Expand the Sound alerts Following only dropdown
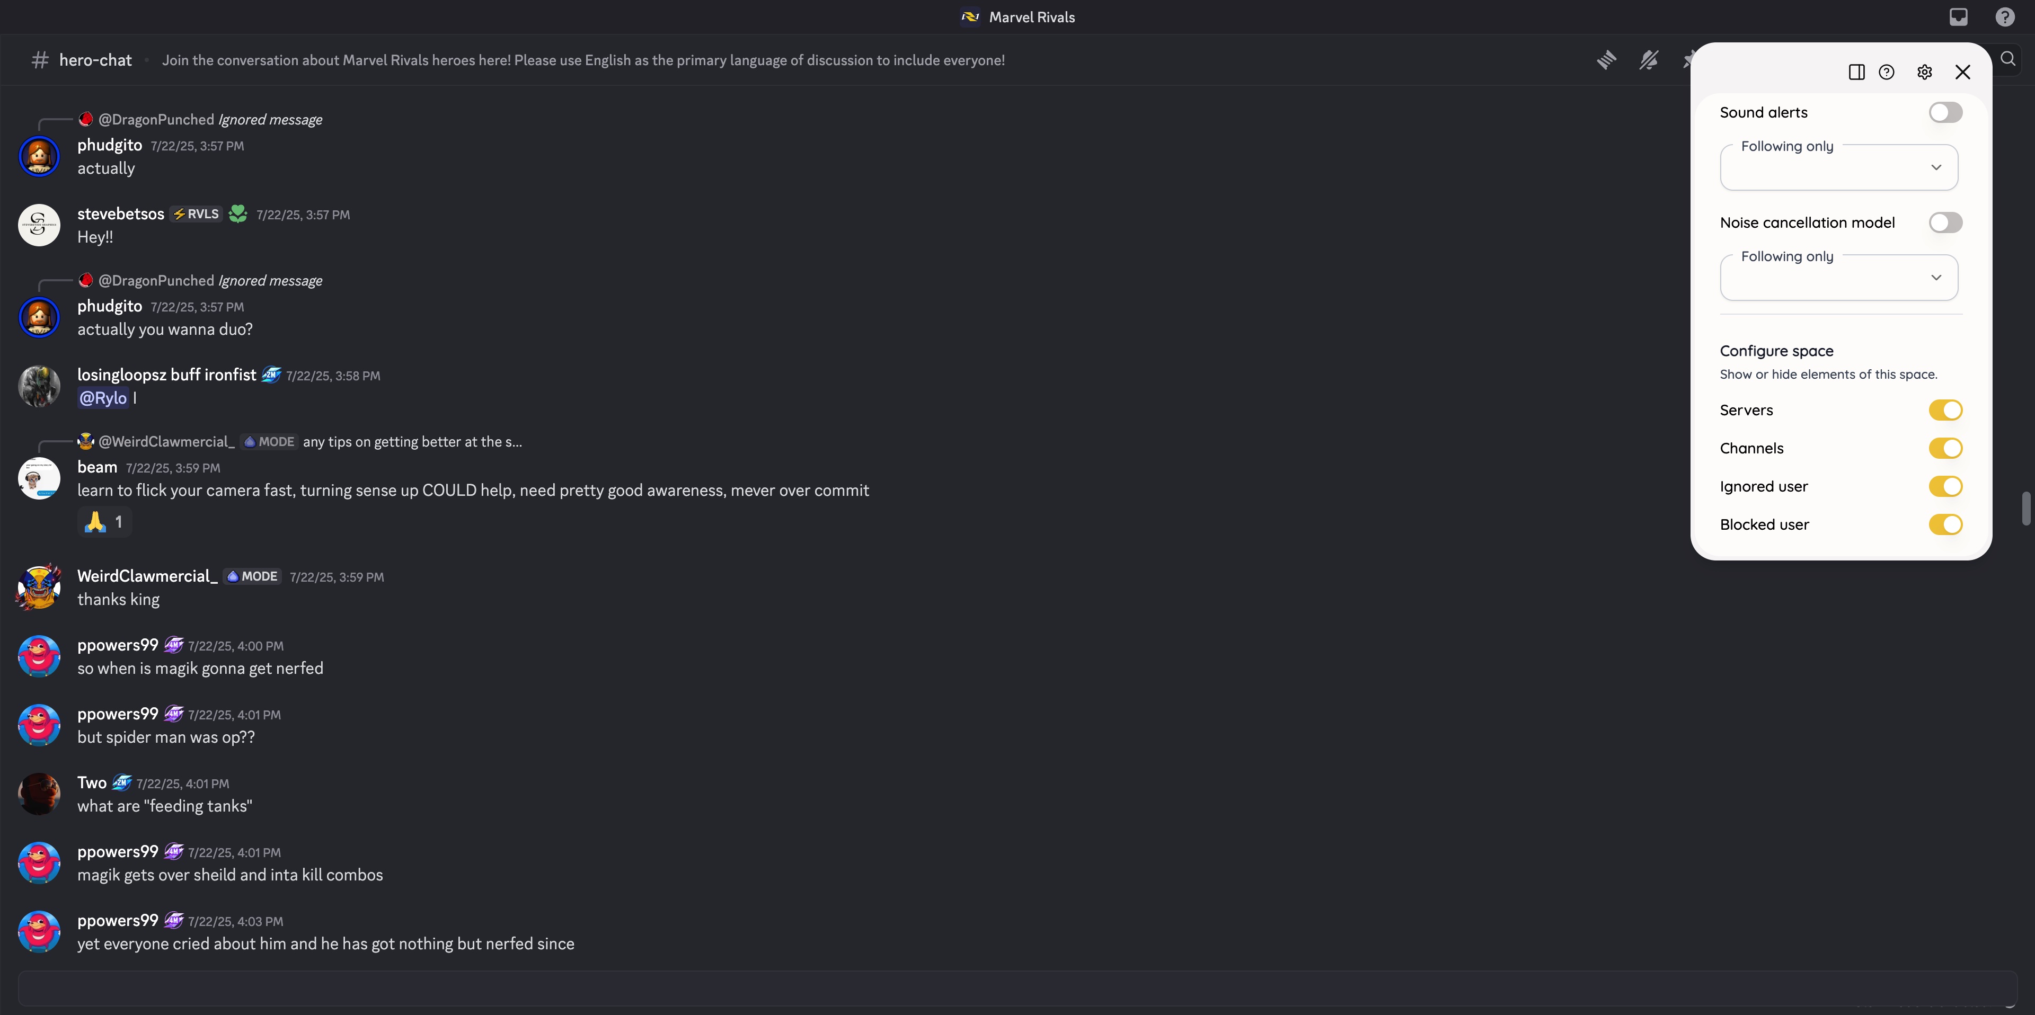Viewport: 2035px width, 1015px height. click(x=1839, y=167)
